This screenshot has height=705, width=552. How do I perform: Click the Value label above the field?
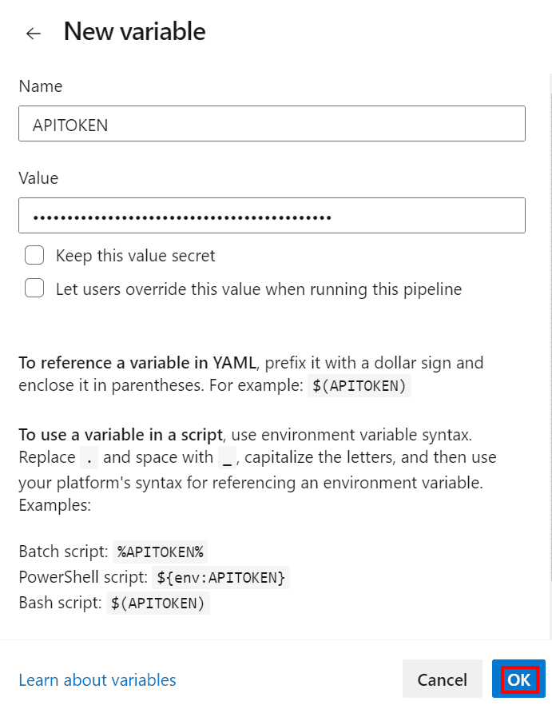[38, 177]
